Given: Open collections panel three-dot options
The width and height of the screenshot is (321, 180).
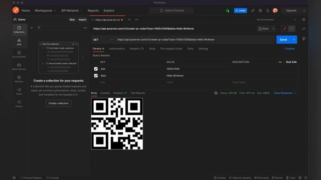Looking at the screenshot, I should pyautogui.click(x=85, y=28).
